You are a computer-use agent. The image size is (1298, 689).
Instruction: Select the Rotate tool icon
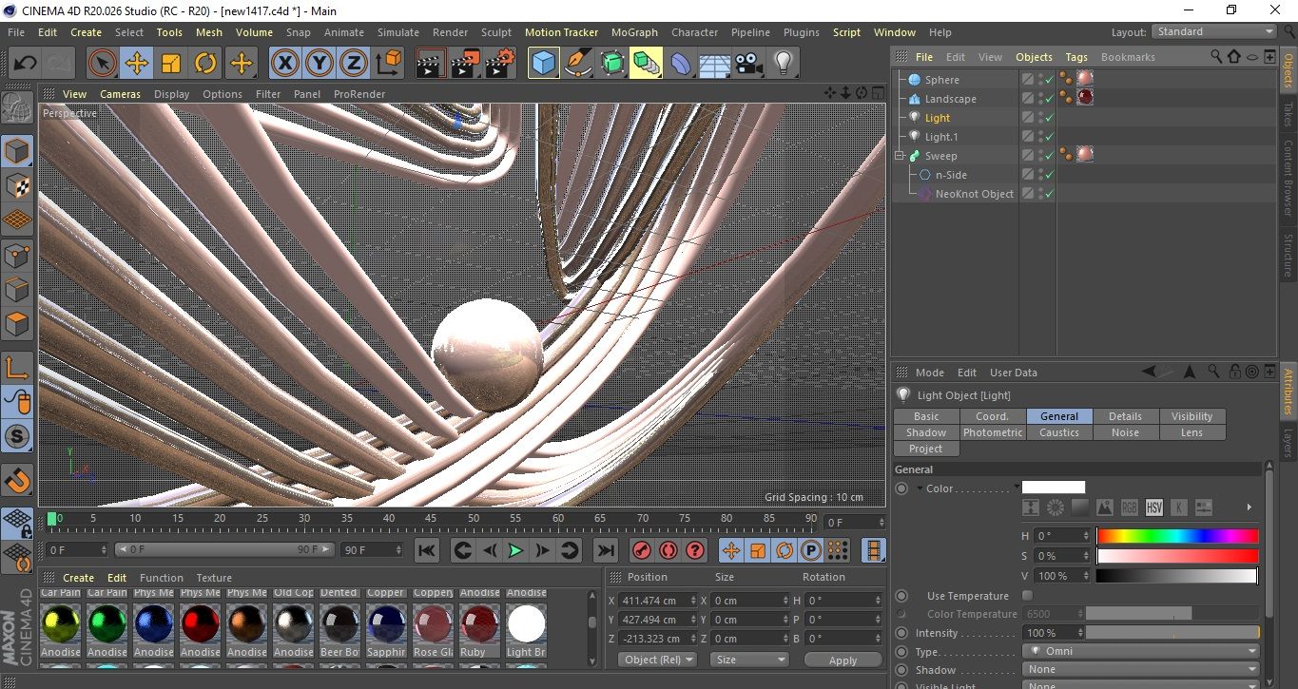(x=205, y=64)
